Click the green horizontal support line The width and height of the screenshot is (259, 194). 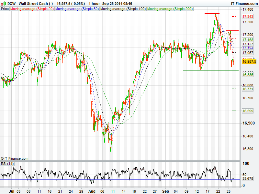[211, 70]
